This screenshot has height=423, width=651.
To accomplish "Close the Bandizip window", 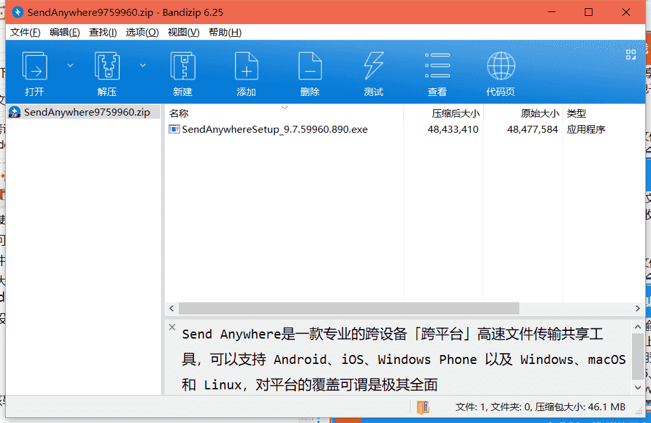I will [x=626, y=13].
